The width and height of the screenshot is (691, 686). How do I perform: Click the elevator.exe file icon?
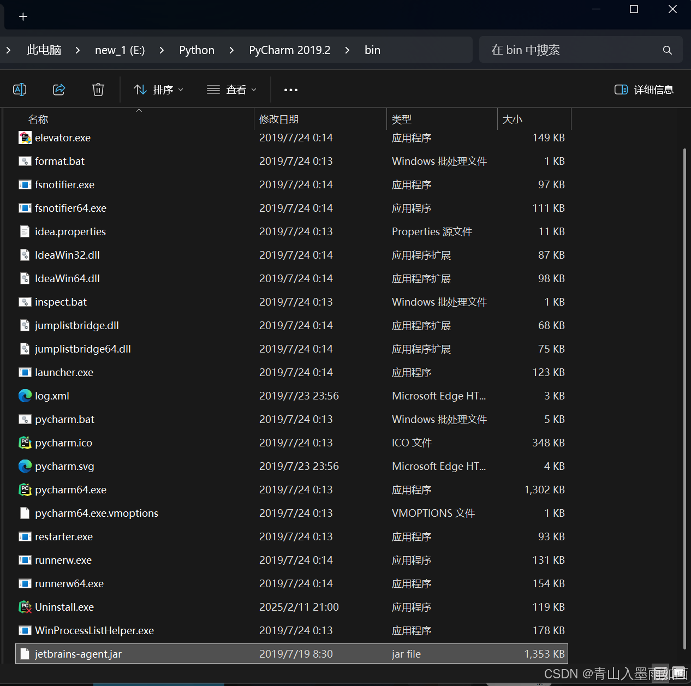coord(25,138)
